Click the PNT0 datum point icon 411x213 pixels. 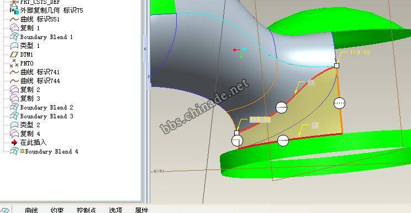(14, 63)
